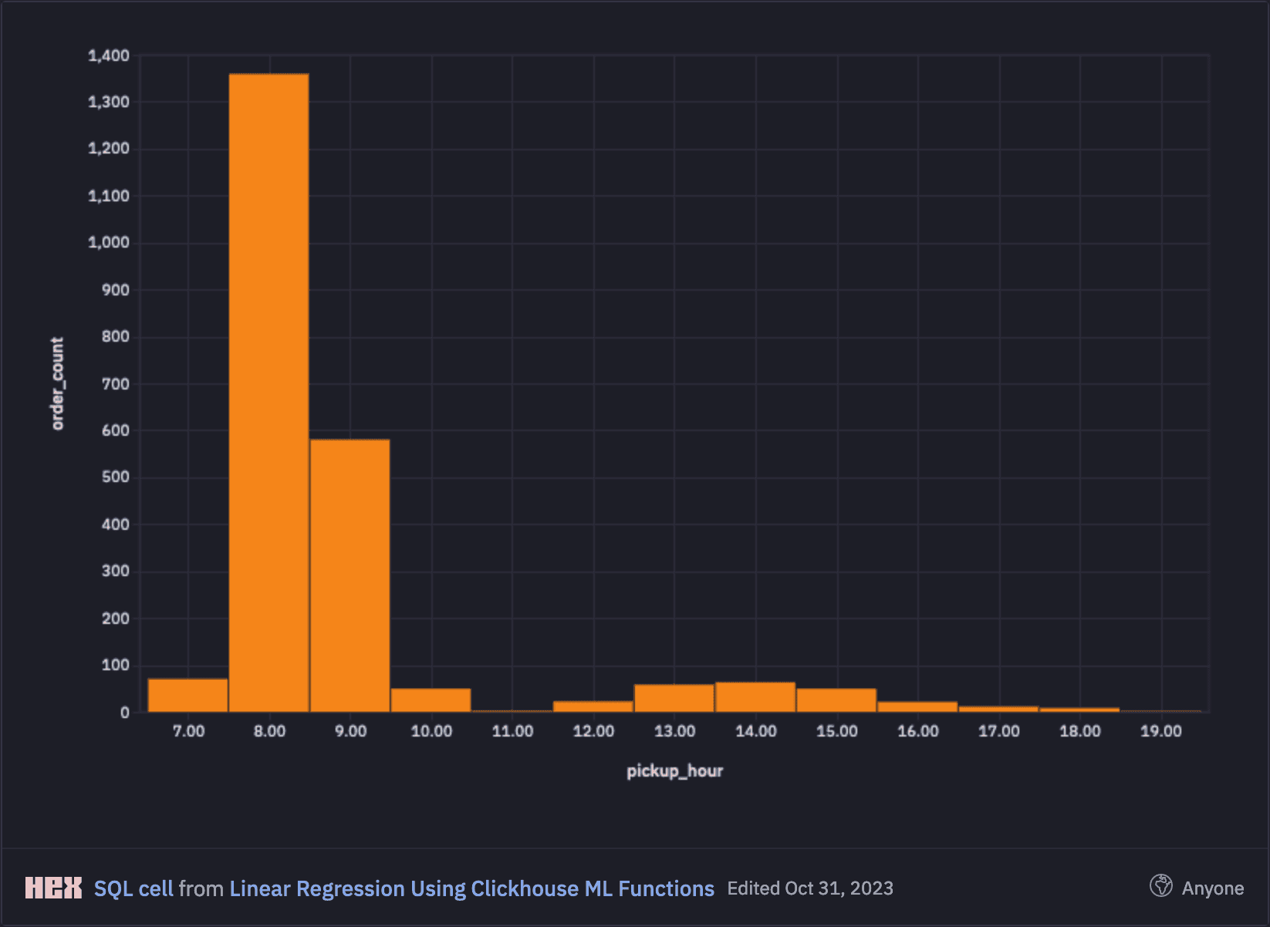
Task: Select the bar at pickup hour 13.00
Action: click(x=674, y=698)
